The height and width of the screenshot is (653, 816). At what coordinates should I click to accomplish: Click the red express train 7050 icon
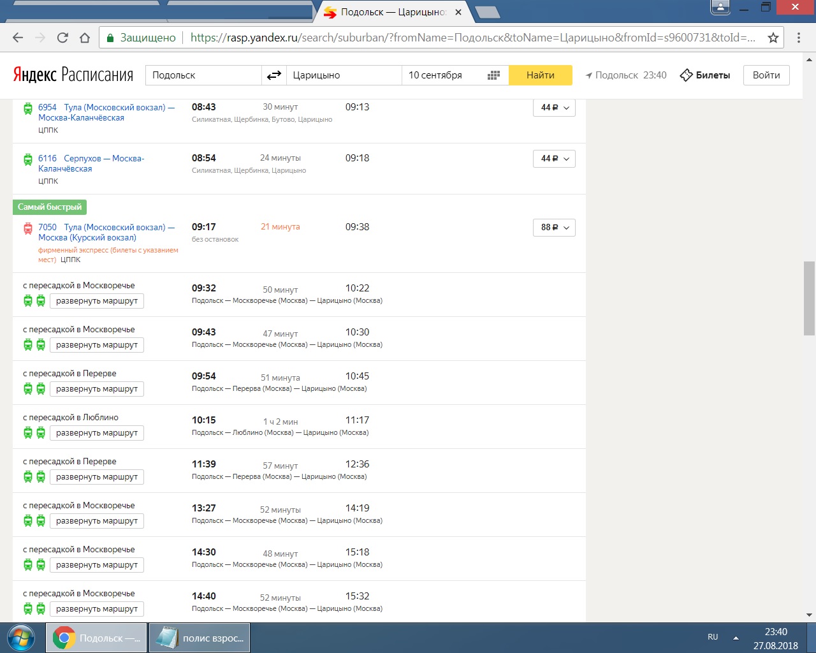(28, 228)
